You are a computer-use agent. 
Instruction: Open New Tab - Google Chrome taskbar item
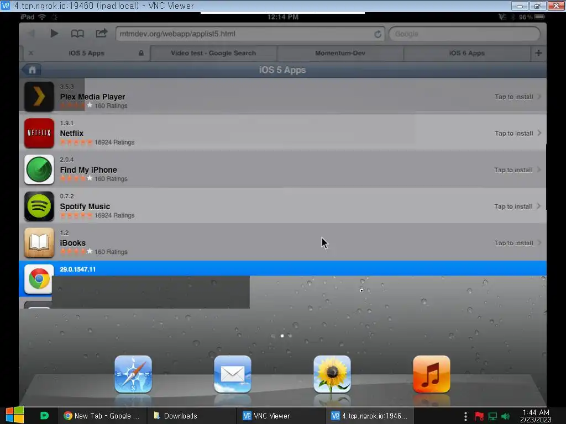pos(102,416)
